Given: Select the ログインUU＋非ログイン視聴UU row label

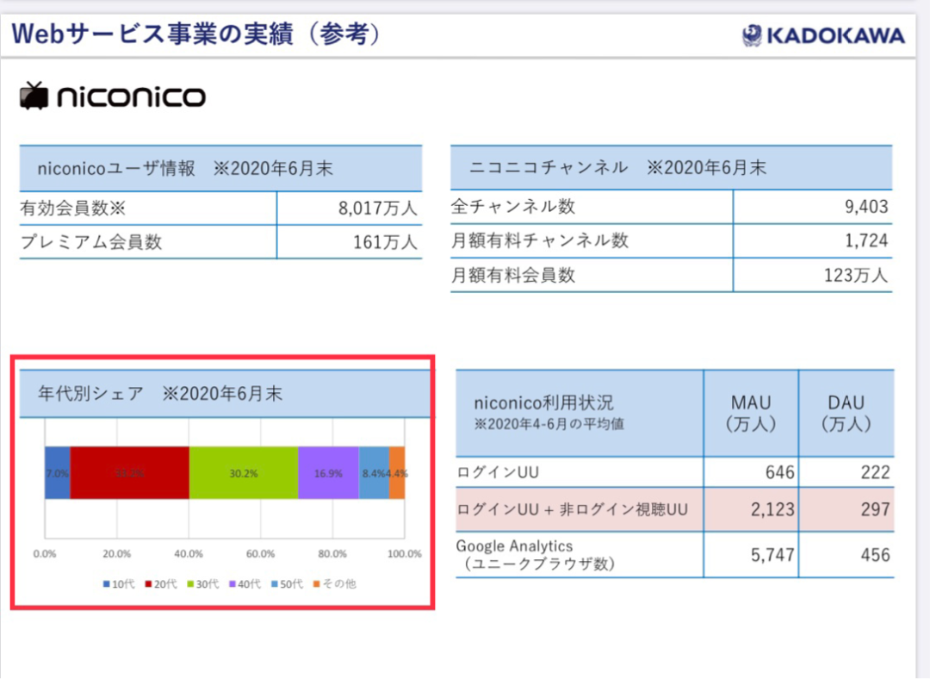Looking at the screenshot, I should 573,509.
